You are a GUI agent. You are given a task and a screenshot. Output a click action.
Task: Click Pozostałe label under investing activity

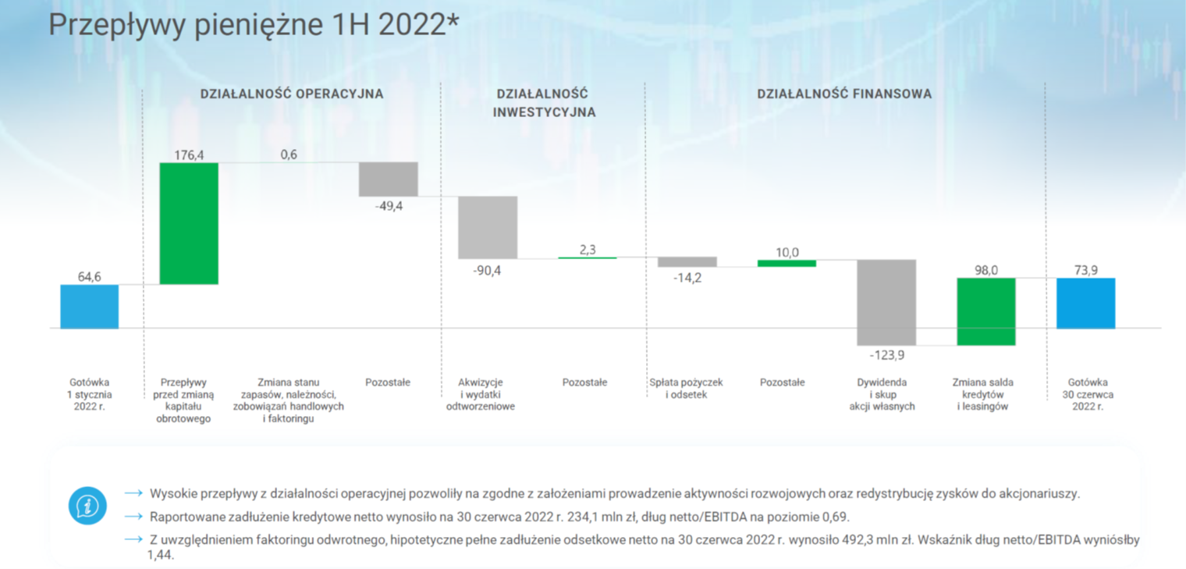tap(584, 382)
